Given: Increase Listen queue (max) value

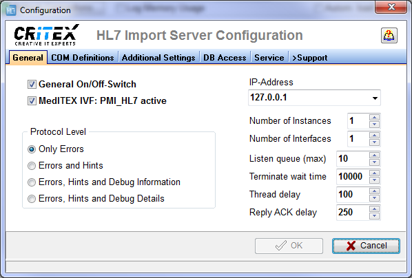Looking at the screenshot, I should 374,155.
